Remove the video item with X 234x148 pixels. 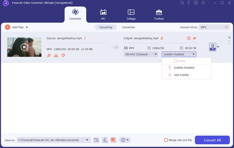[229, 38]
